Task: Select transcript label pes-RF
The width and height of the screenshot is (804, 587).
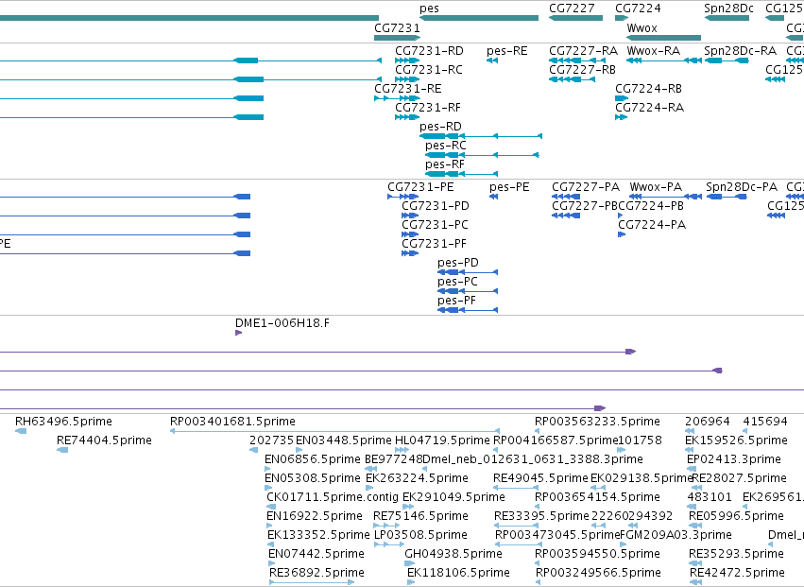Action: tap(445, 164)
